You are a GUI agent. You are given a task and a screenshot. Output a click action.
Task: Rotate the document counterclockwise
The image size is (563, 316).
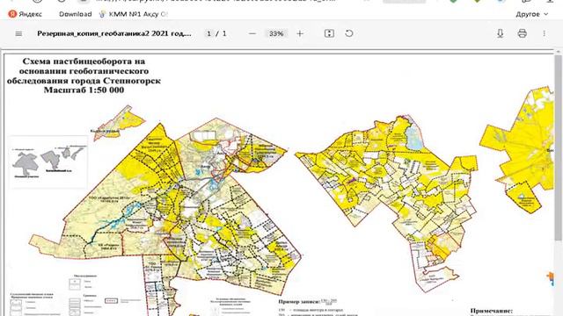[x=349, y=33]
